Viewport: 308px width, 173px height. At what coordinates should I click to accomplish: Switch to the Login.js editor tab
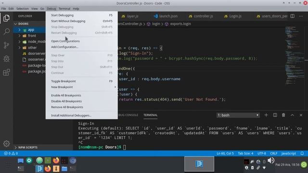(233, 16)
